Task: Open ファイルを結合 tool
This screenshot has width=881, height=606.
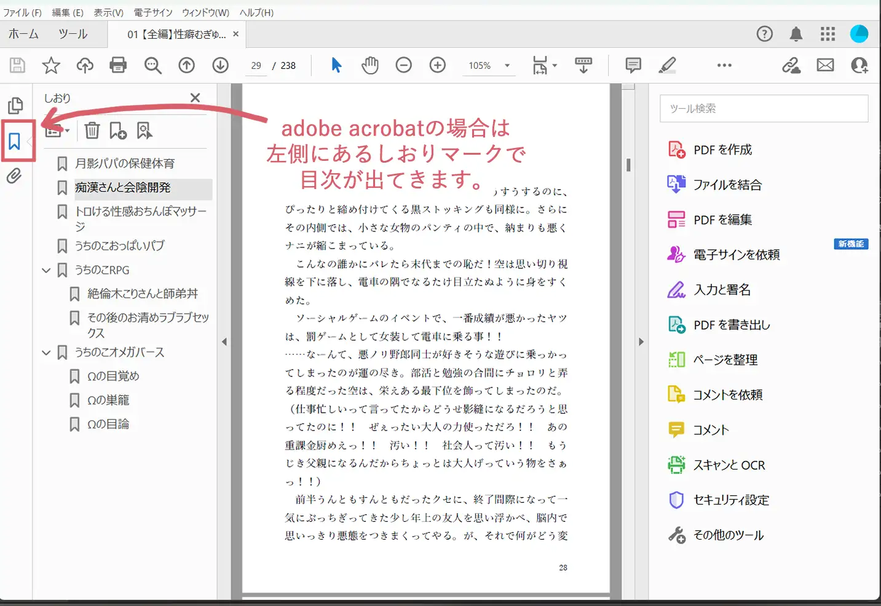Action: click(714, 185)
